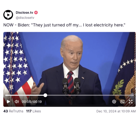Click the video seek bar handle
This screenshot has height=117, width=139.
(45, 95)
